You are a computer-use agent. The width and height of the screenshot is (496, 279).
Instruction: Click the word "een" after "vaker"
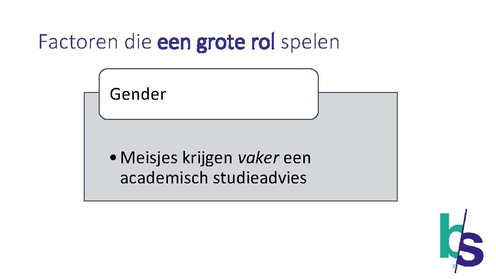click(x=297, y=158)
